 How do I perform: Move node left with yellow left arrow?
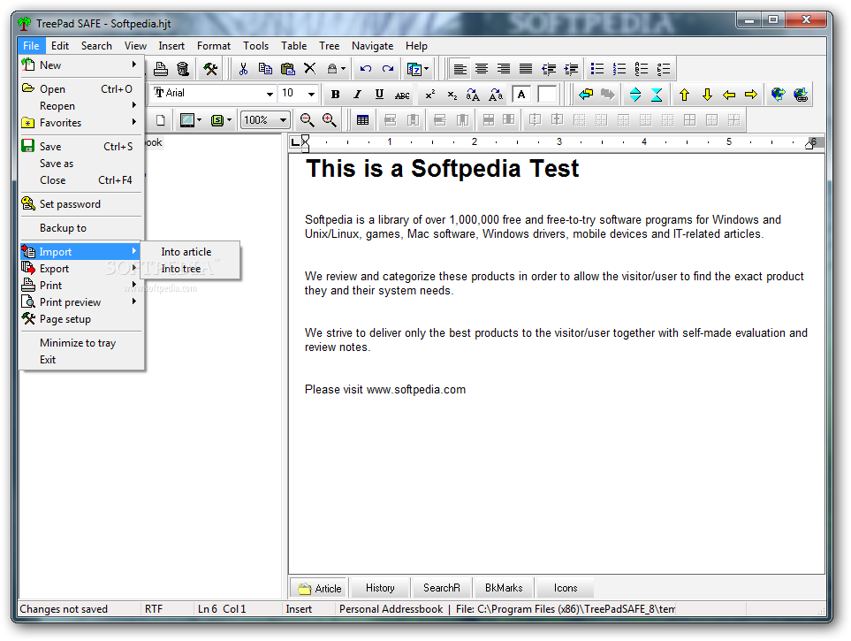(729, 95)
